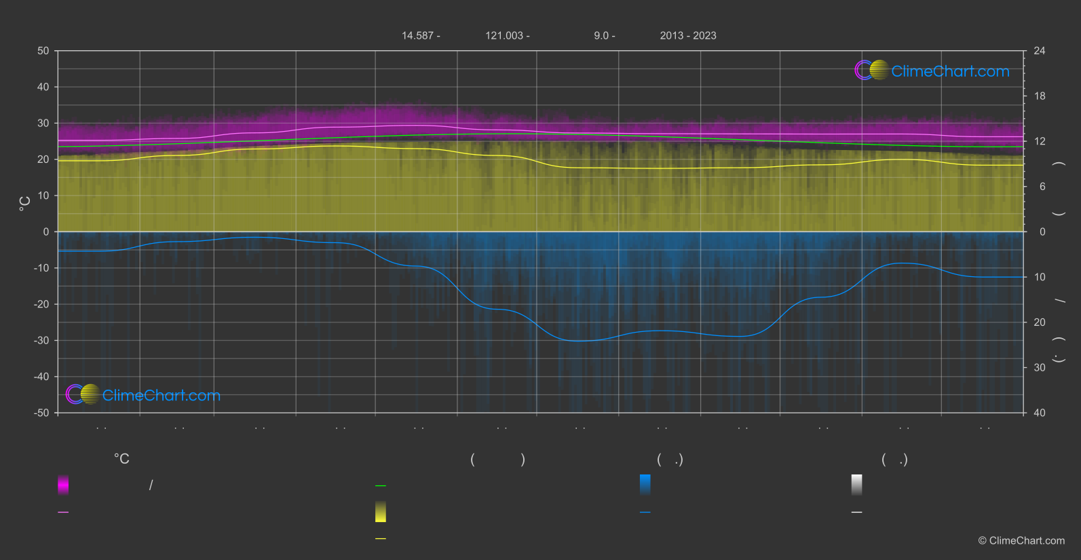Click the 14.587 latitude value in header

(x=420, y=36)
